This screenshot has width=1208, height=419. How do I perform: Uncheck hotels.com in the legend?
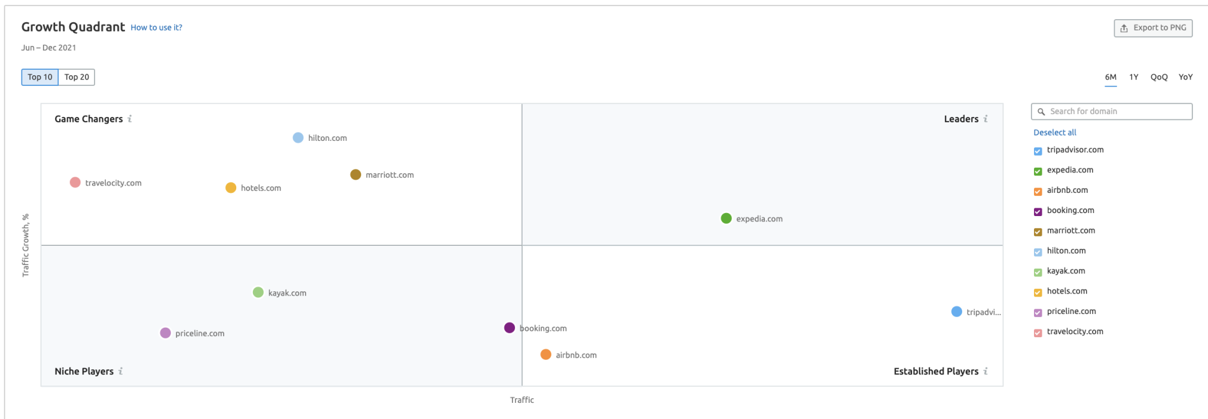coord(1038,292)
